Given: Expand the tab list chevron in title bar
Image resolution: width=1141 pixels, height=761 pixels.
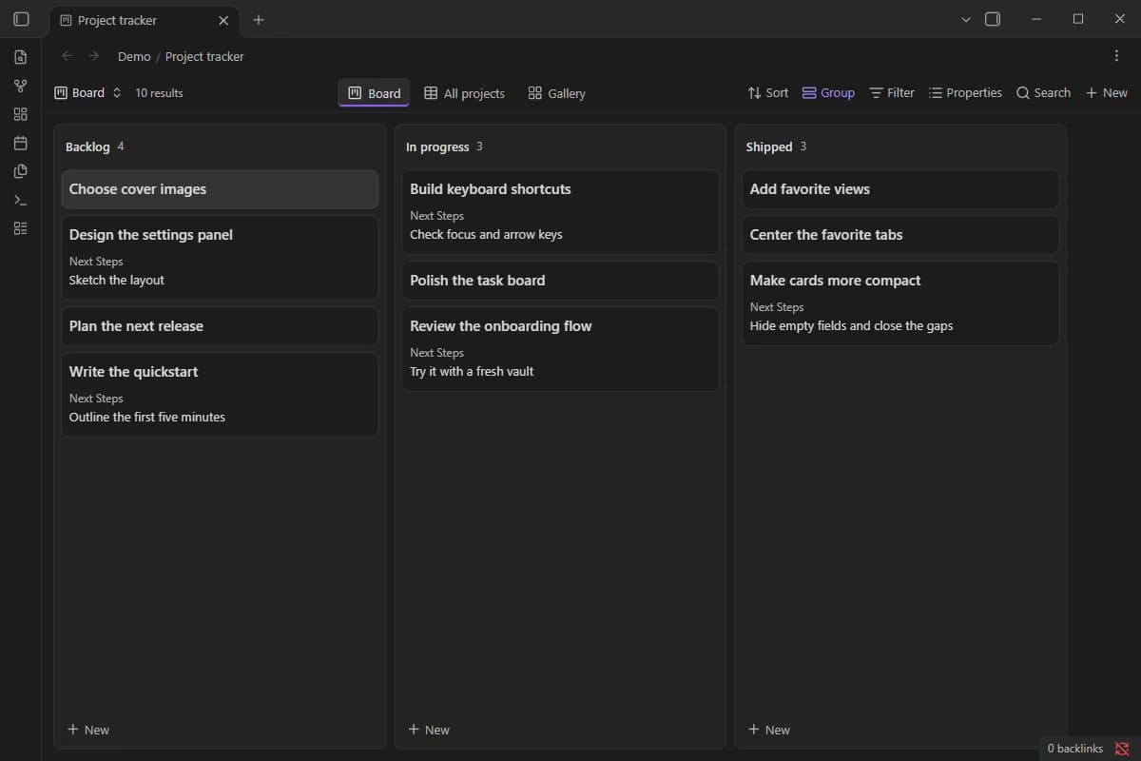Looking at the screenshot, I should coord(966,19).
